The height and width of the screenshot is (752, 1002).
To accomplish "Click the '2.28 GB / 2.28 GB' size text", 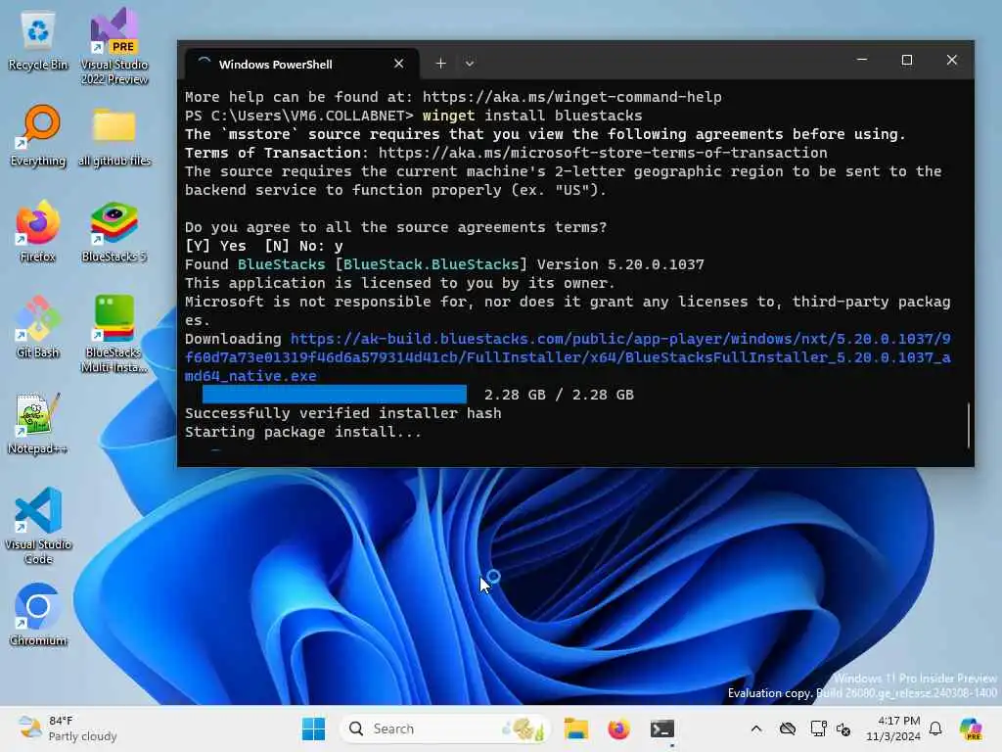I will point(559,395).
